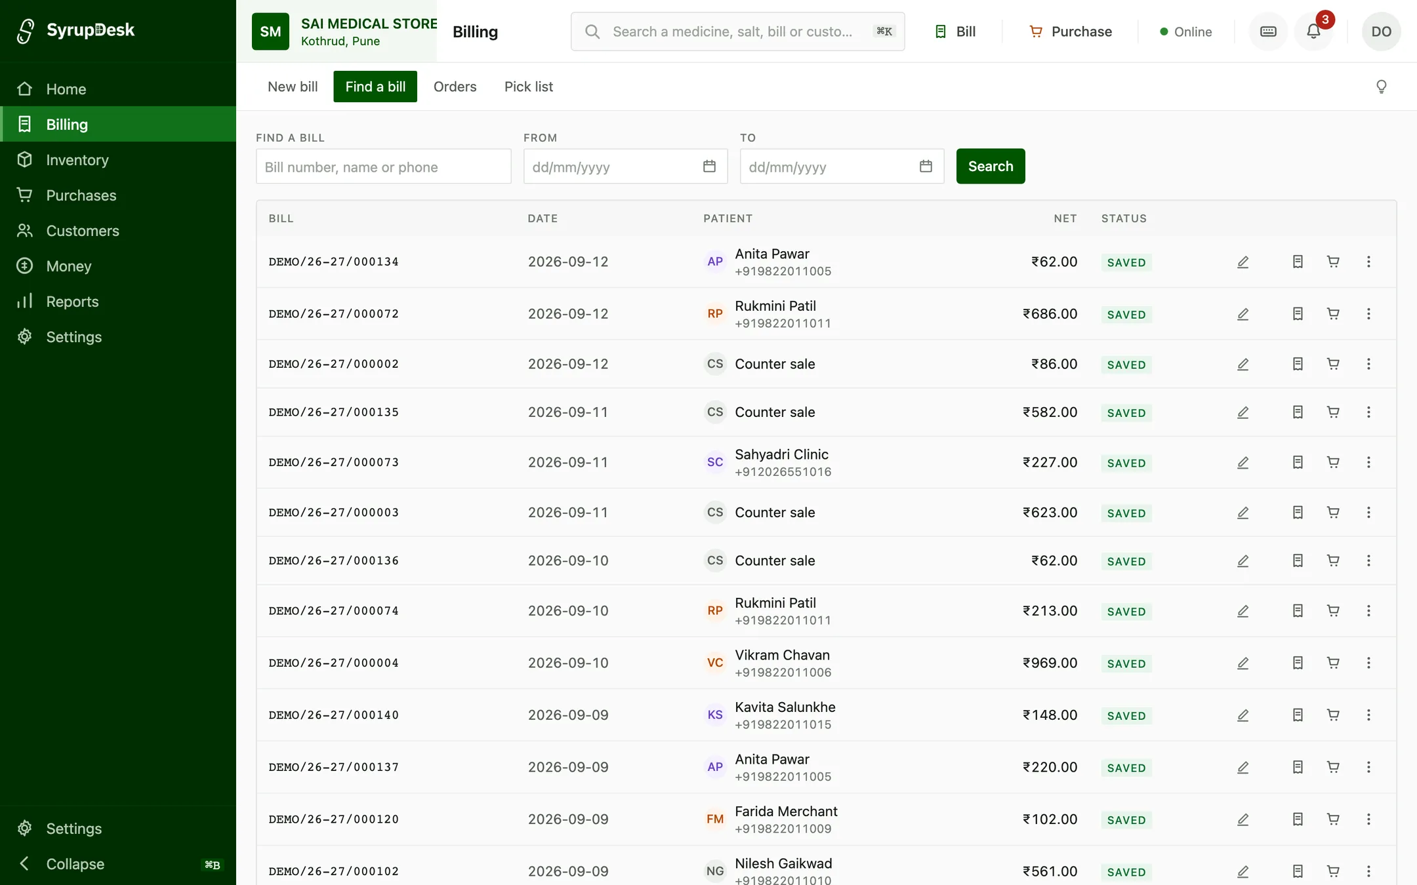Focus the TO date input
1417x885 pixels.
pos(842,167)
